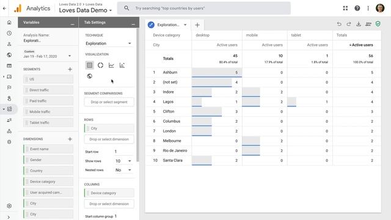Viewport: 391px width, 220px height.
Task: Click Drop or select dimension under Columns
Action: 109,204
